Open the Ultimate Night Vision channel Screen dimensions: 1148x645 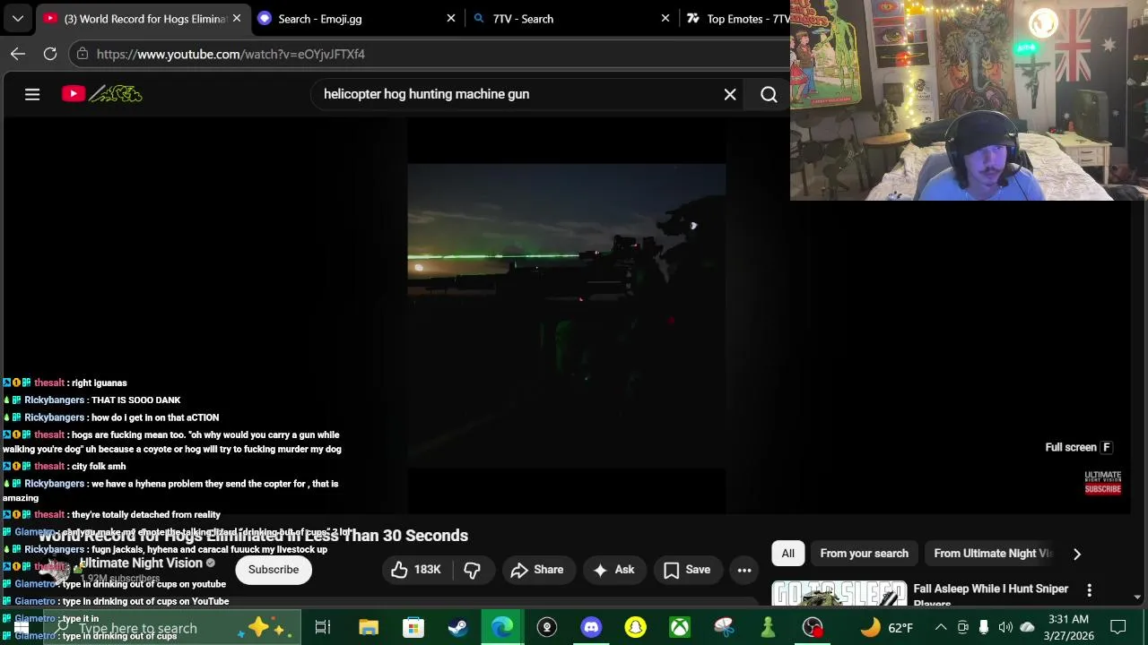click(141, 563)
